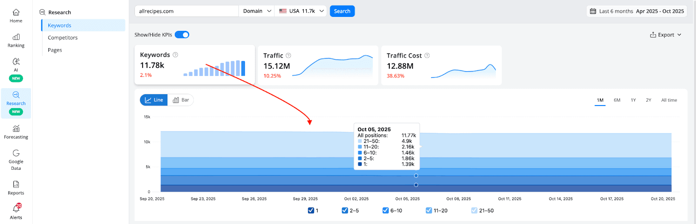Open the Last 6 months date range picker
Viewport: 696px width, 224px height.
pos(637,11)
